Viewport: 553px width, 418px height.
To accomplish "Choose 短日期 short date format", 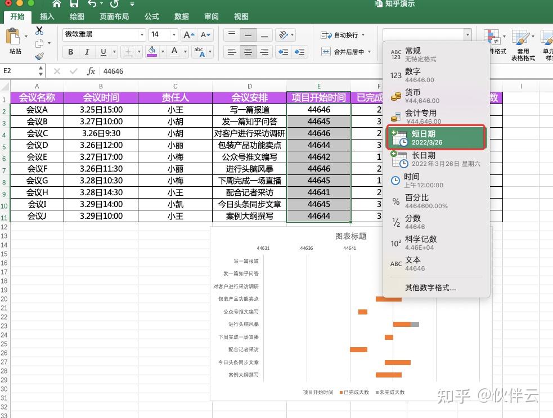I will point(436,137).
